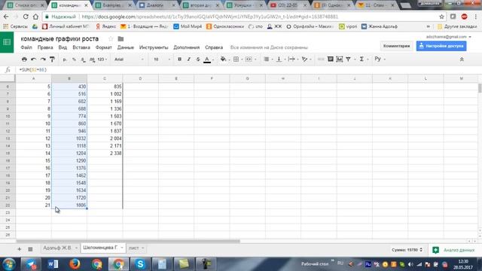Image resolution: width=482 pixels, height=271 pixels.
Task: Click the Анализ данных Explore button
Action: click(x=453, y=250)
